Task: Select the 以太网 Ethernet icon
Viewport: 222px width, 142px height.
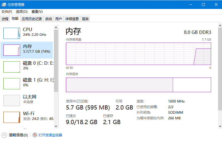Action: 12,100
